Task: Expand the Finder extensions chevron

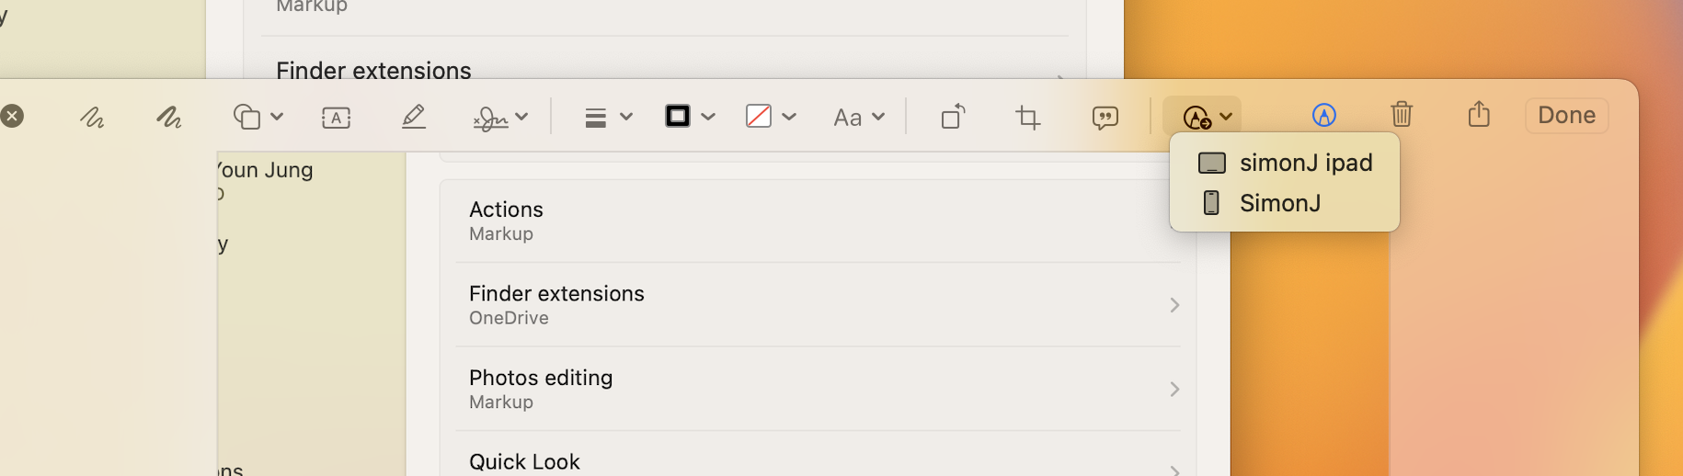Action: (x=1174, y=305)
